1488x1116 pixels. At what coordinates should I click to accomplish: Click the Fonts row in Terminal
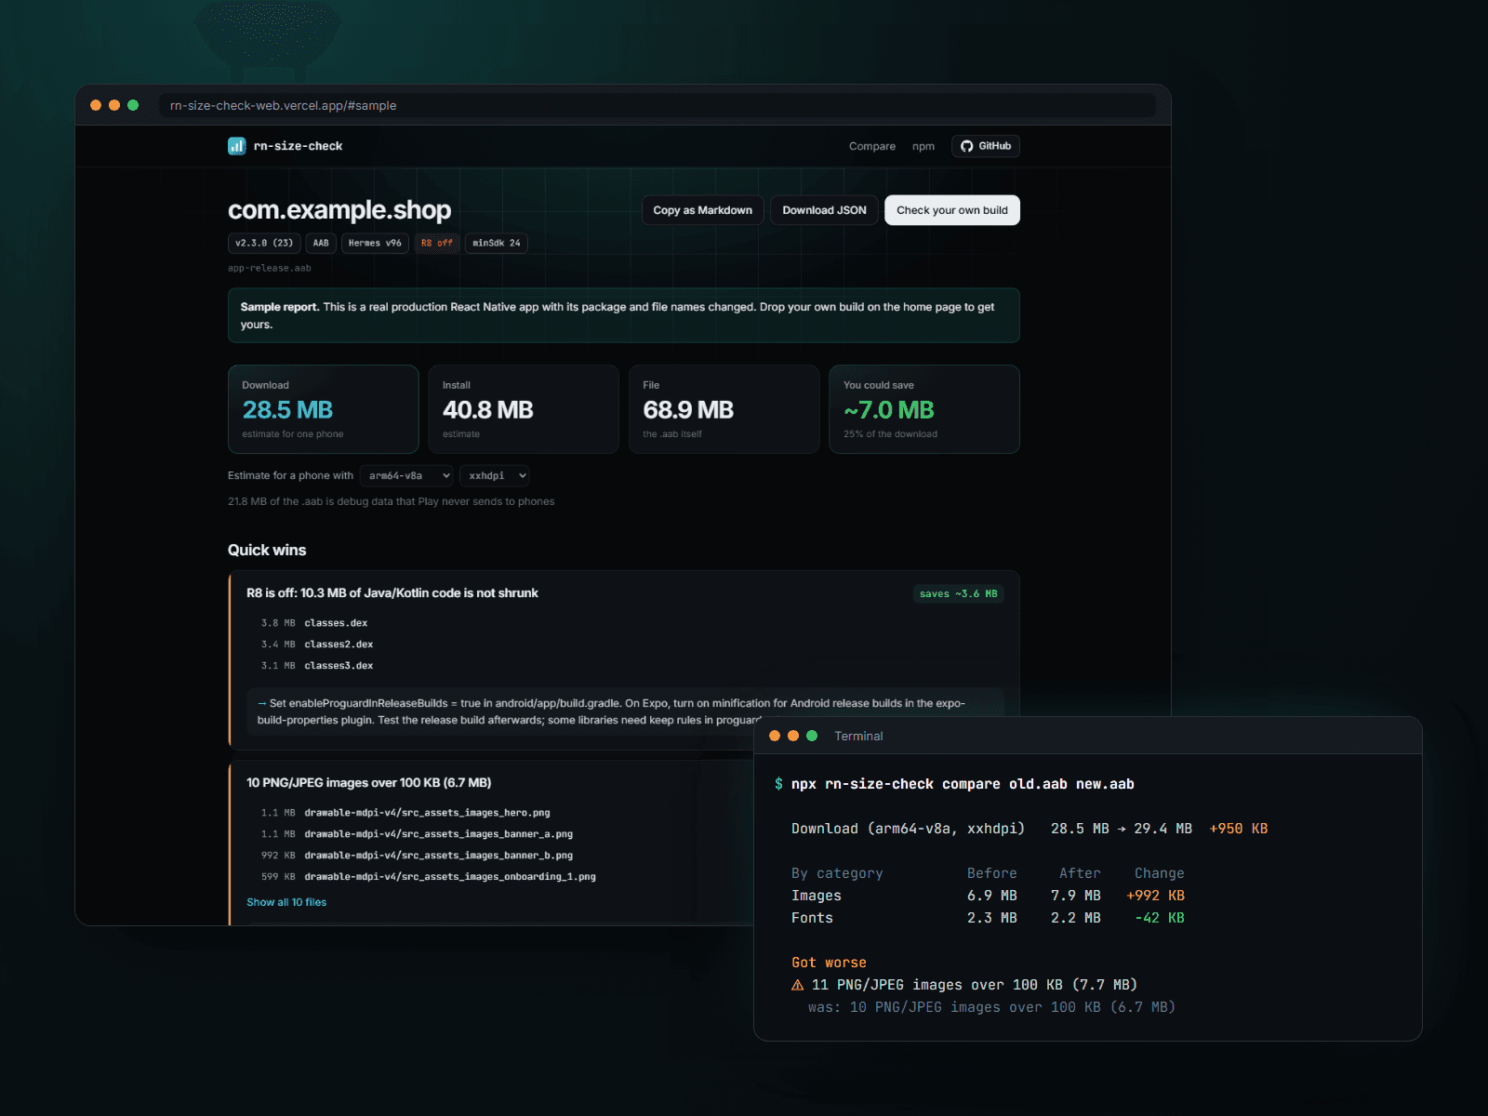point(988,918)
